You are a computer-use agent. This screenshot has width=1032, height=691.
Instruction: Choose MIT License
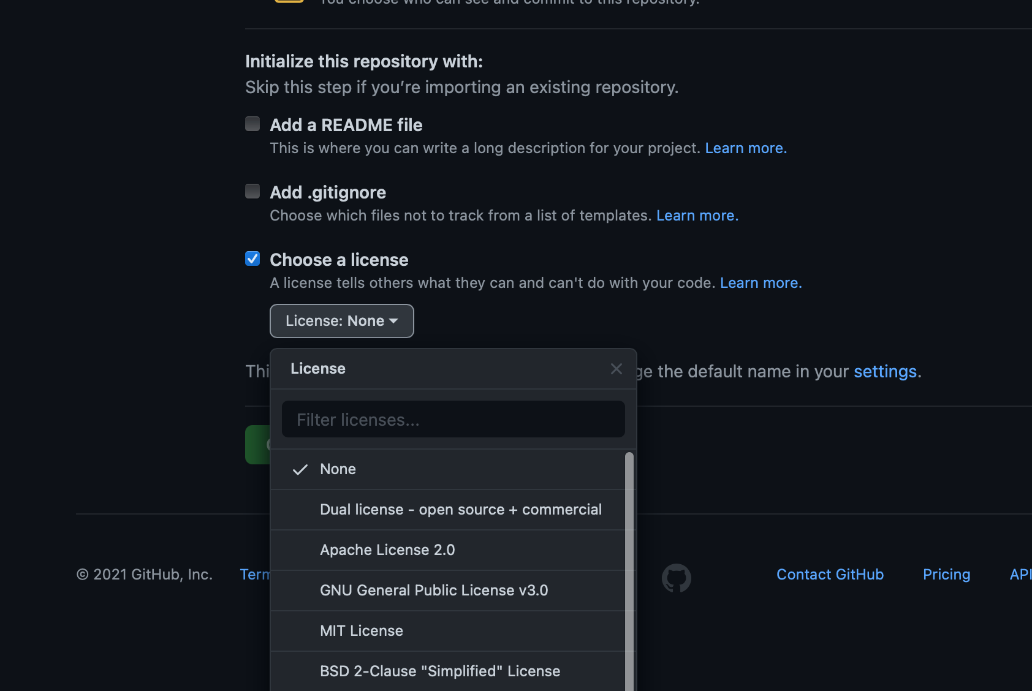click(361, 630)
